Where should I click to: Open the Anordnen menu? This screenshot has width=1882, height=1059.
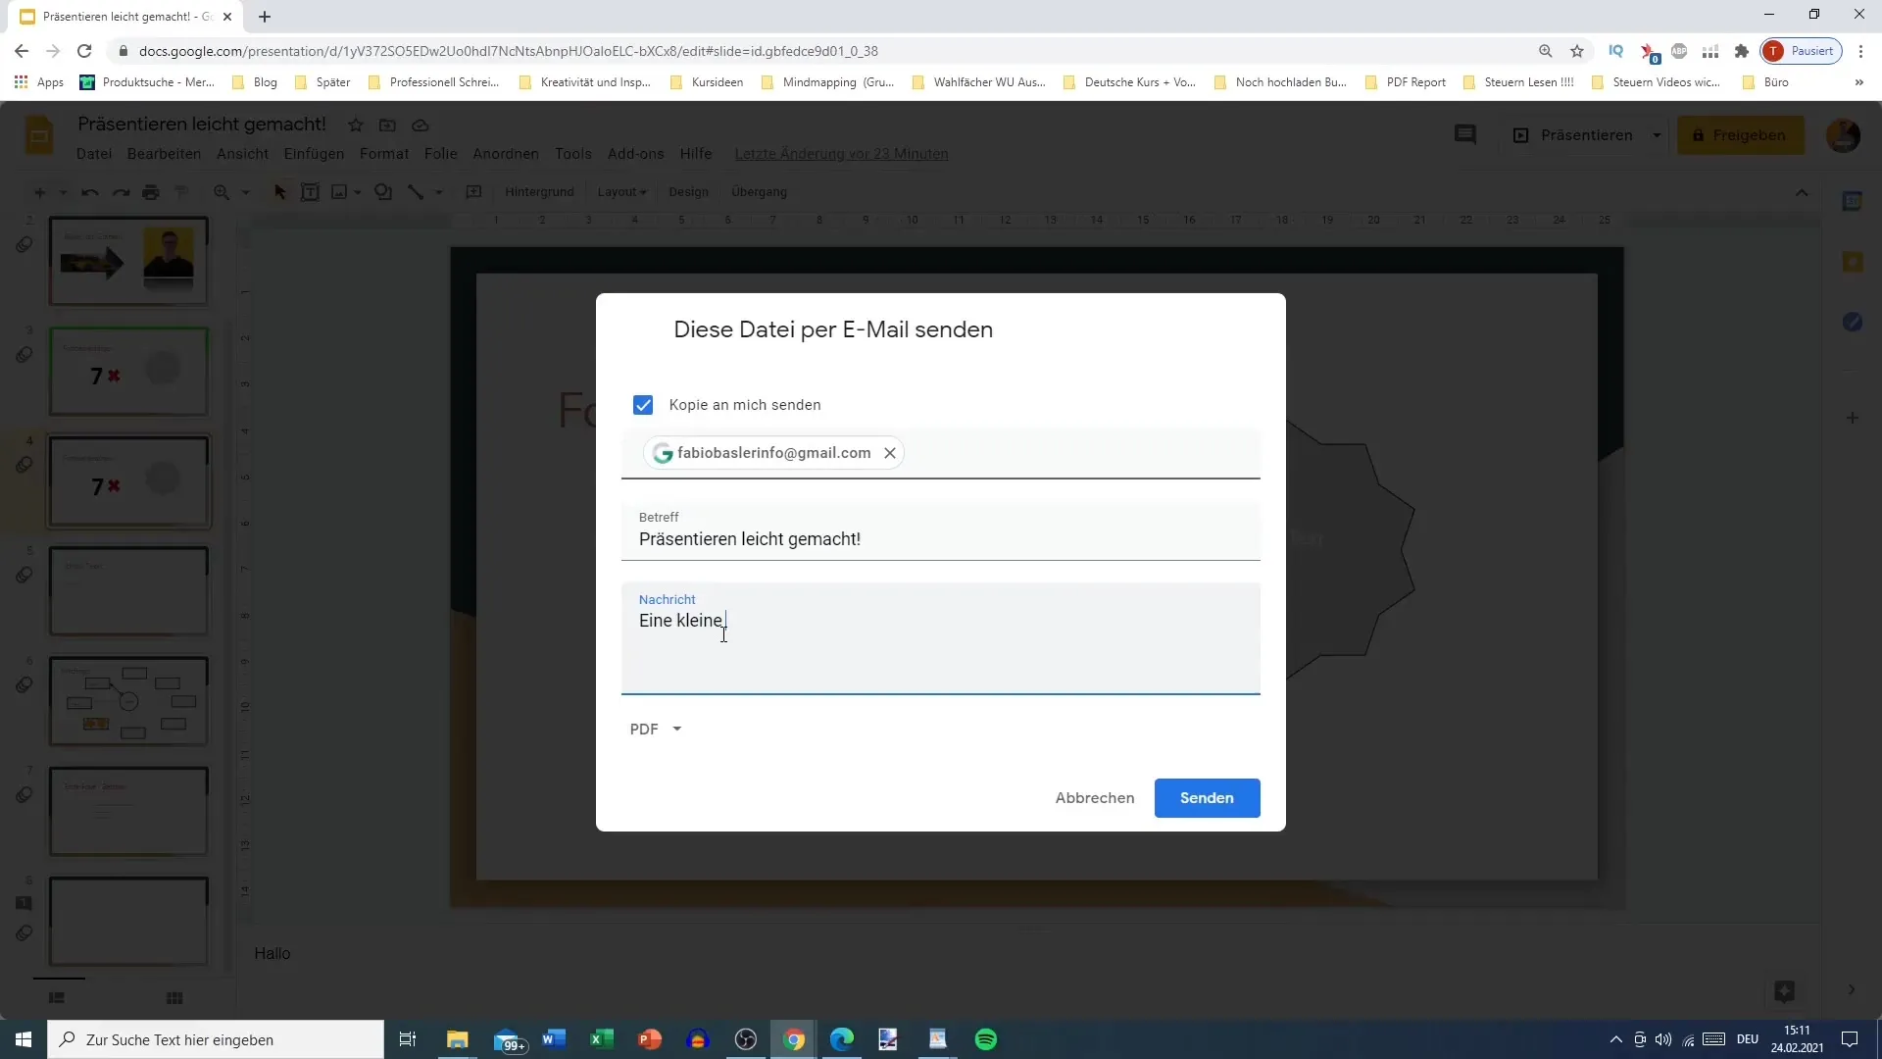pos(505,154)
